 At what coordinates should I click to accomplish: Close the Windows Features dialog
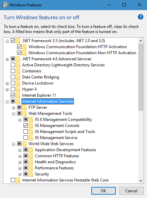(x=140, y=5)
